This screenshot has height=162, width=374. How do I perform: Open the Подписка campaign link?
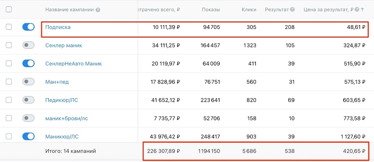point(58,27)
